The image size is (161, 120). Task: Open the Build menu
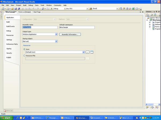click(25, 5)
